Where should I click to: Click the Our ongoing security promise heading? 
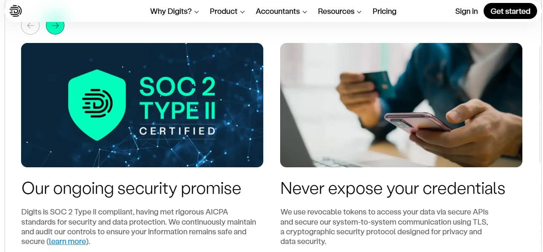pos(131,188)
